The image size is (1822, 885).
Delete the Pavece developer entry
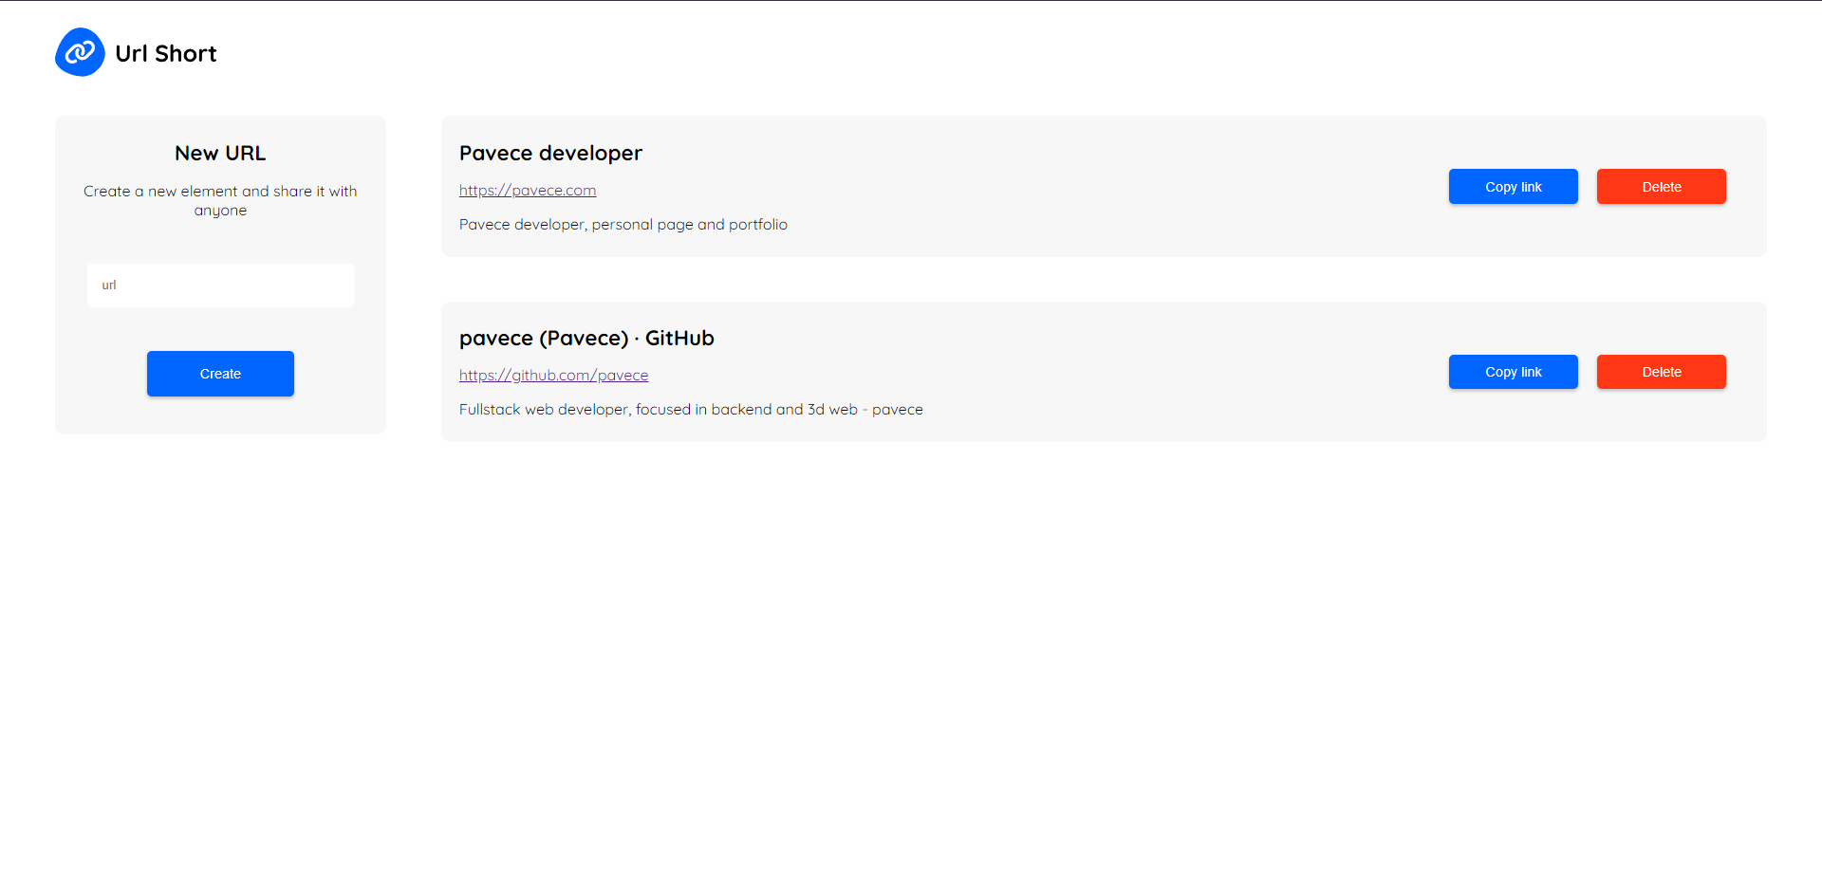point(1661,186)
